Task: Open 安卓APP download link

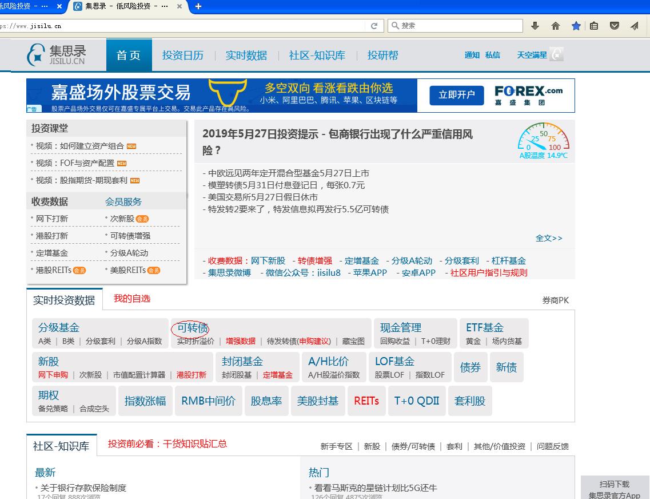Action: click(418, 273)
